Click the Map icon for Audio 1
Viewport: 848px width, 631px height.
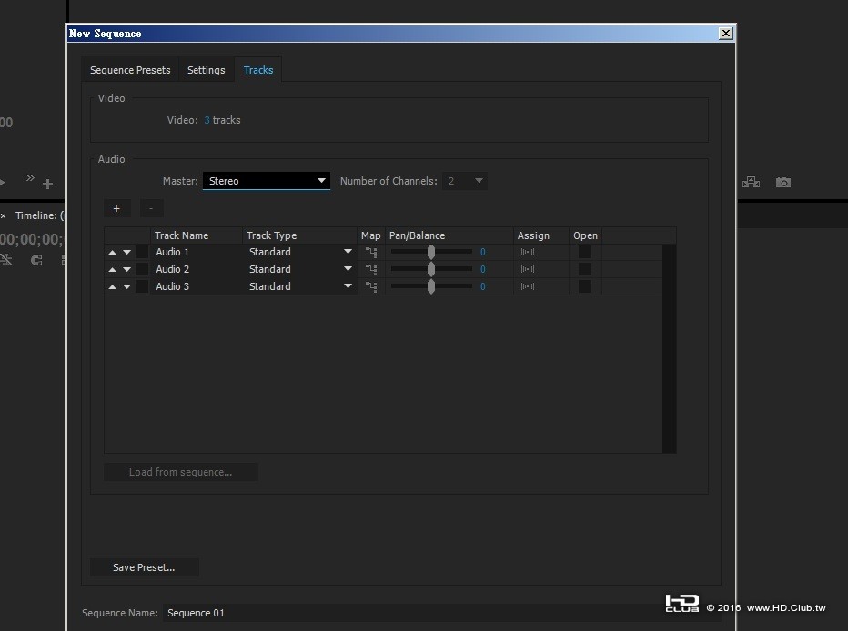(x=371, y=253)
